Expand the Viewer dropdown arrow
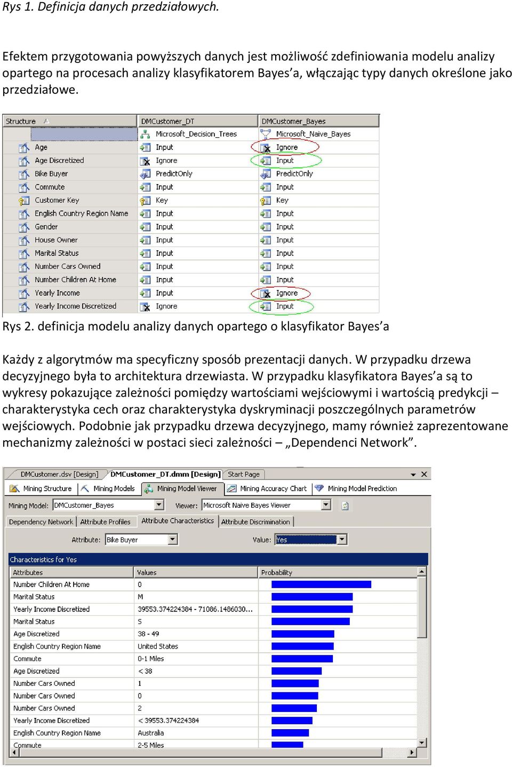 326,505
